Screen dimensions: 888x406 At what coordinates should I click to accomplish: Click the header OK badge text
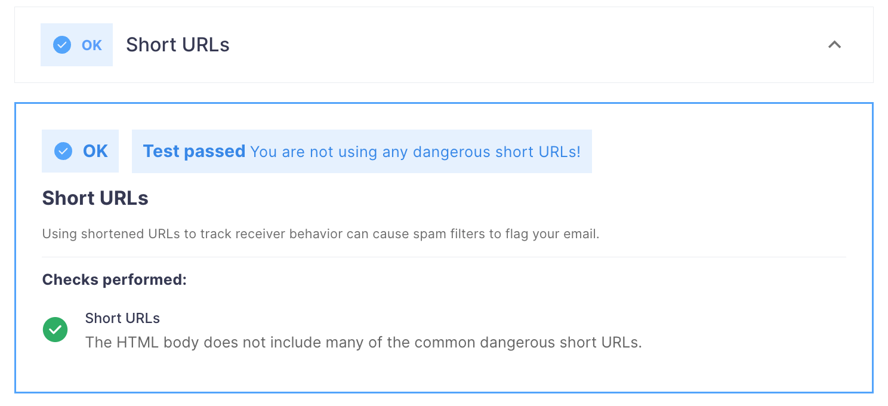coord(92,45)
